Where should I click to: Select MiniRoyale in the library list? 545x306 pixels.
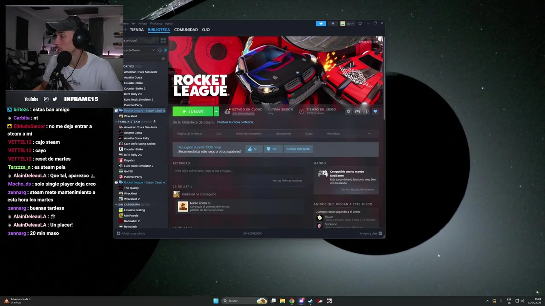coord(131,215)
